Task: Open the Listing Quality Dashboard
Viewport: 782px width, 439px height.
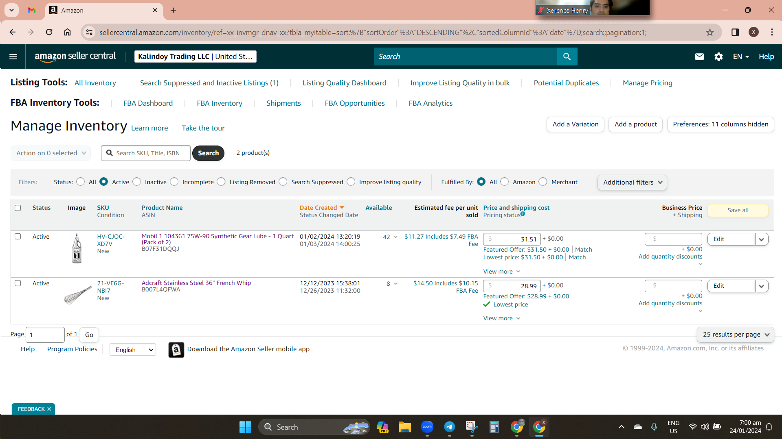Action: (x=345, y=83)
